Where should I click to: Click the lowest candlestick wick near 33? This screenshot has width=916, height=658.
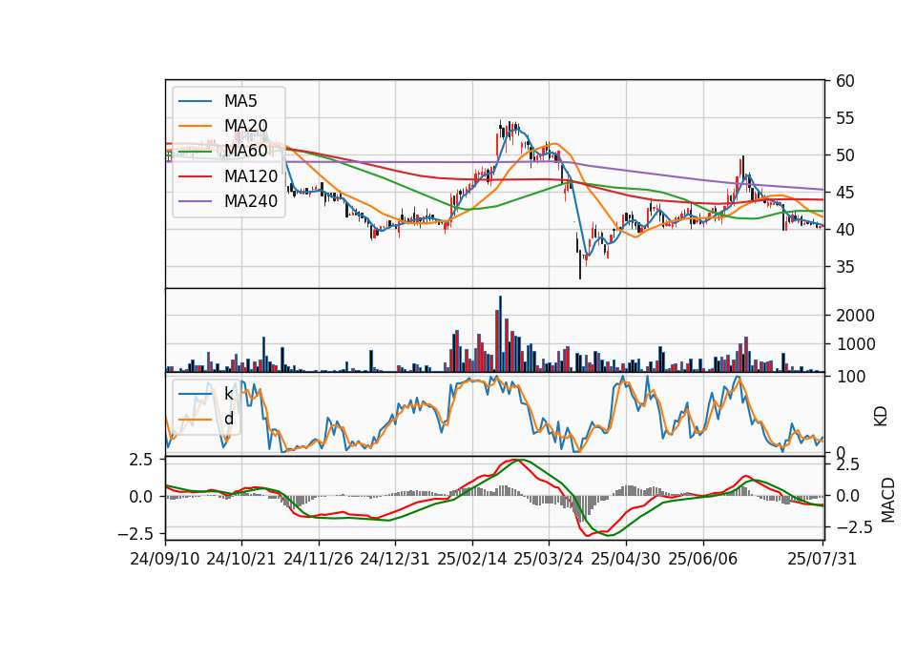click(580, 266)
